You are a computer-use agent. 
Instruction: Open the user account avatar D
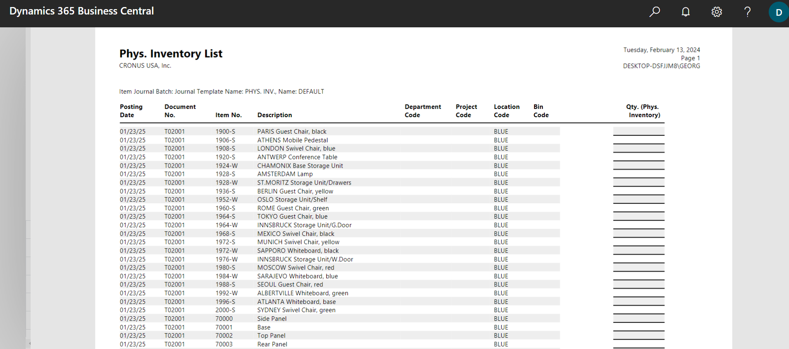[x=779, y=12]
